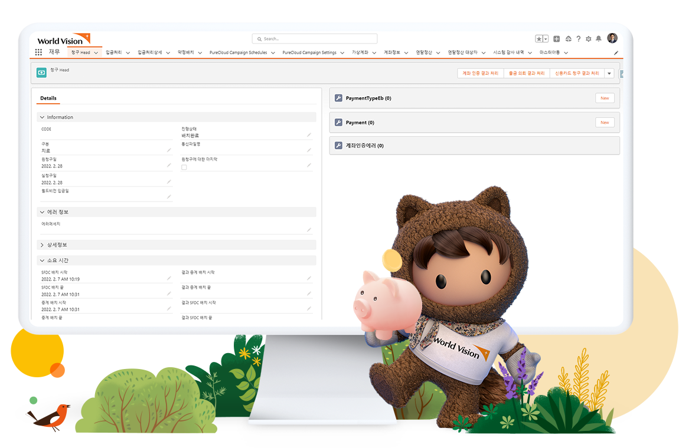Open the user profile avatar
The image size is (679, 448).
click(x=612, y=38)
